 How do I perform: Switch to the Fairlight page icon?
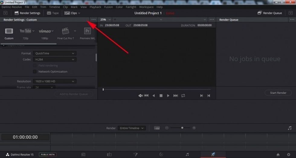[x=187, y=154]
